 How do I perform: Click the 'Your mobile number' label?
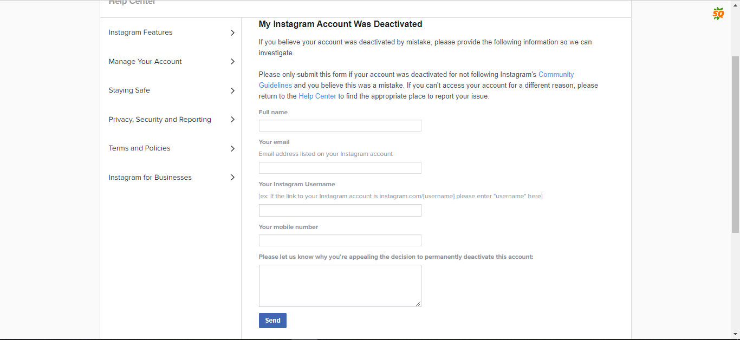[x=288, y=227]
